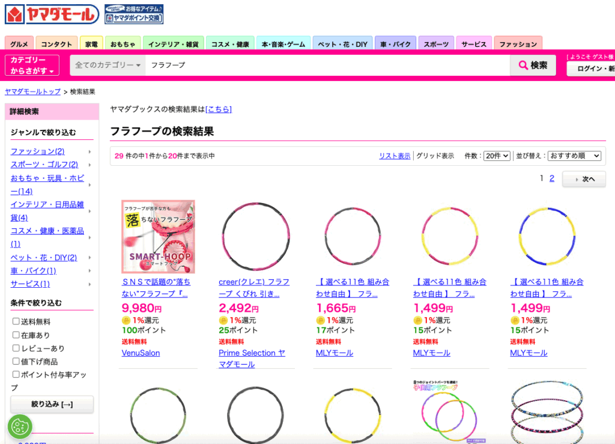
Task: Expand カテゴリーからさがす menu
Action: point(32,65)
